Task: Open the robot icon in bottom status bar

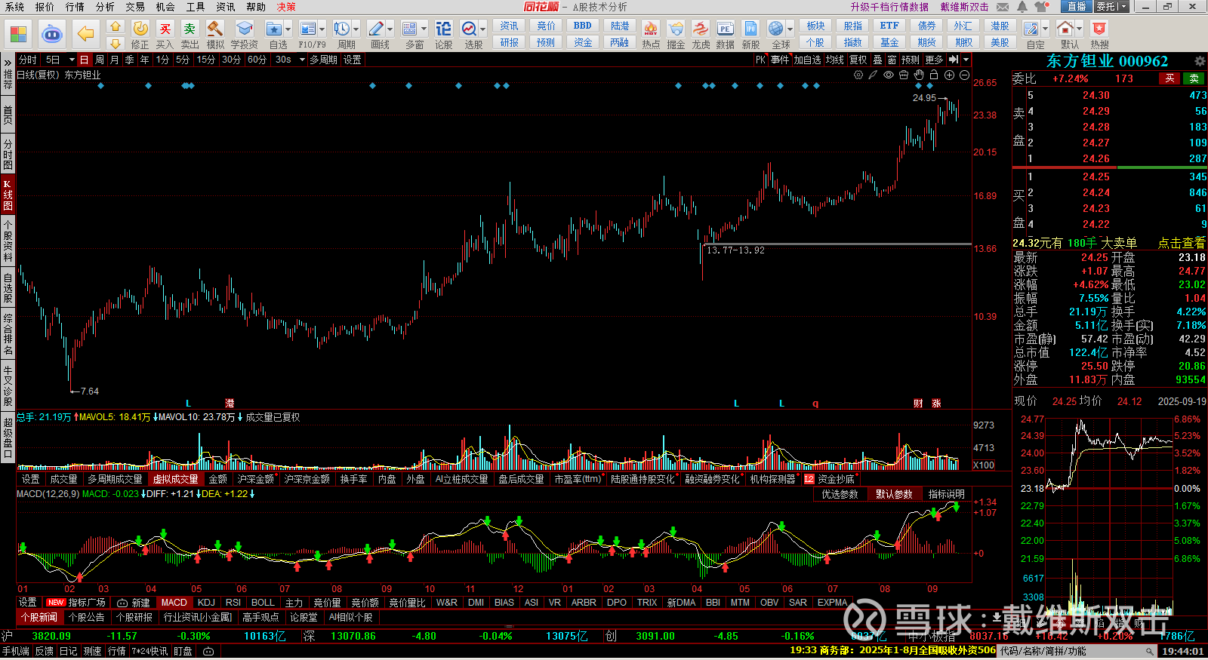Action: pyautogui.click(x=208, y=651)
